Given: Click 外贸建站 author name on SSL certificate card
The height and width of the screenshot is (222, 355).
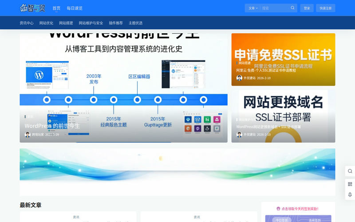Looking at the screenshot, I should point(249,78).
